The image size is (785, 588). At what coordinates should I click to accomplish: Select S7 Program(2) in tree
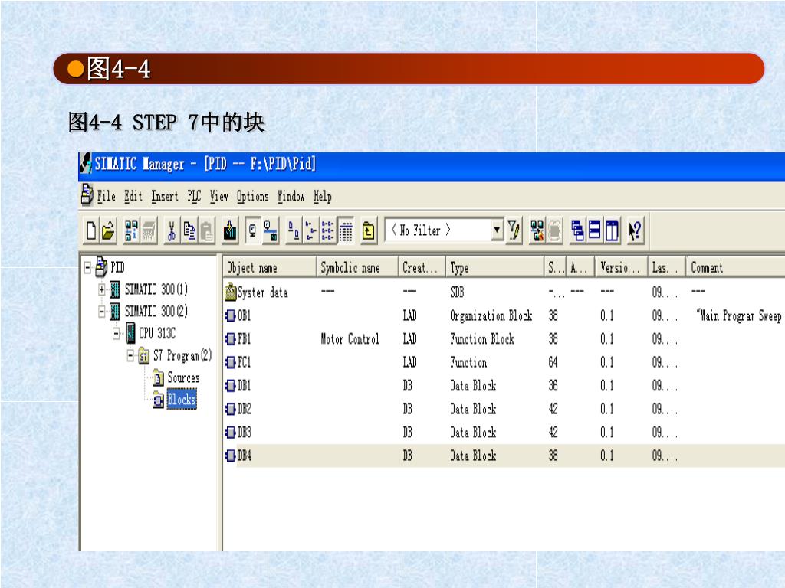(182, 355)
